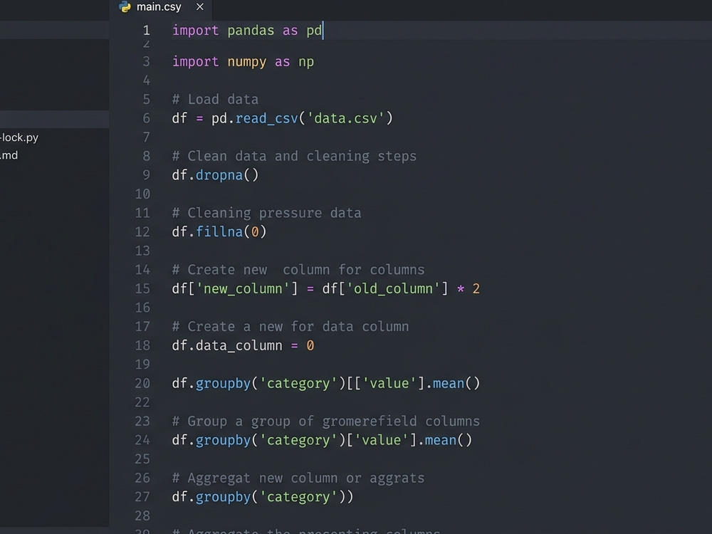Click line number 6 in gutter
This screenshot has width=712, height=534.
[146, 118]
